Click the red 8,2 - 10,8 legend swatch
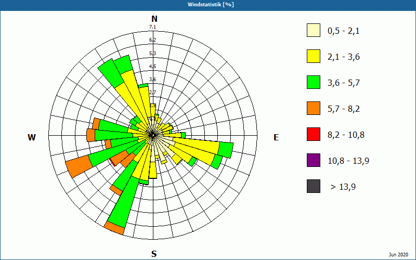 (314, 134)
